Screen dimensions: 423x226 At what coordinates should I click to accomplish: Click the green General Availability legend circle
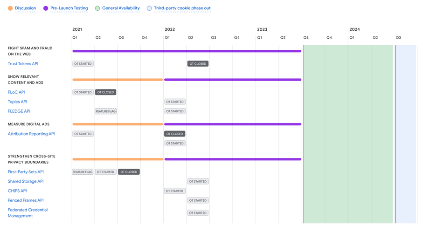coord(97,8)
